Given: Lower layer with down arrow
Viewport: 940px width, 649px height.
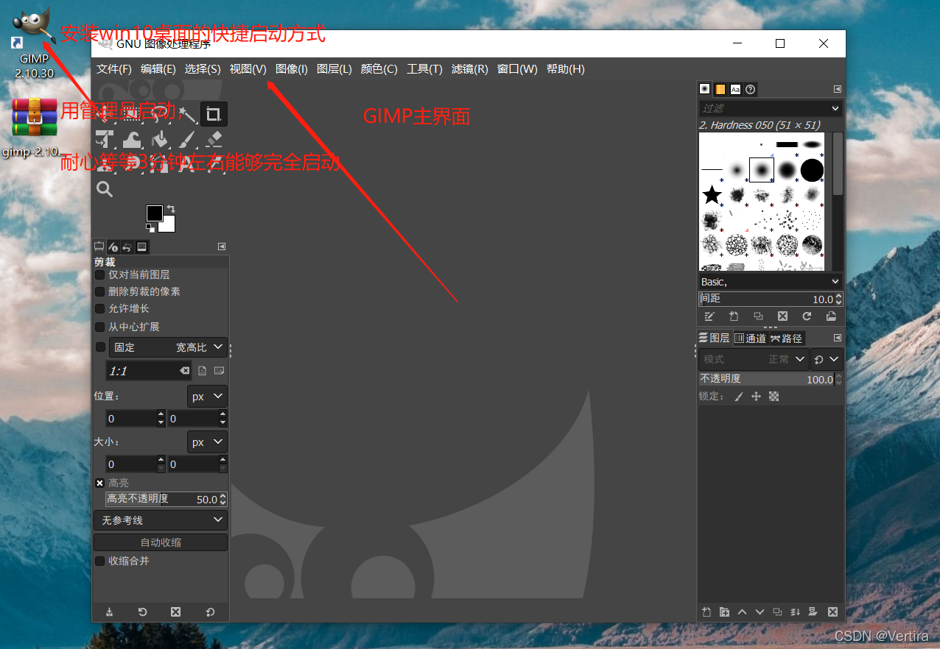Looking at the screenshot, I should pyautogui.click(x=760, y=611).
